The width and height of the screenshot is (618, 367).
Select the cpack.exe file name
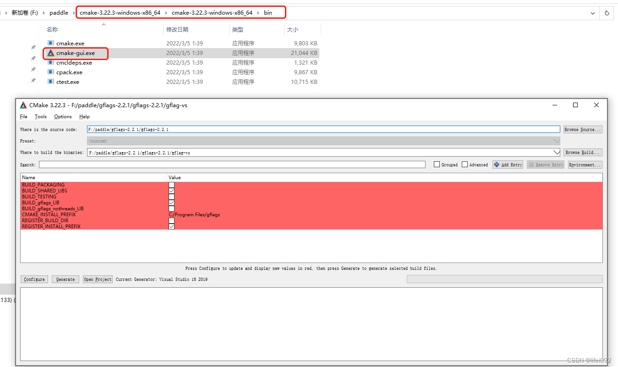70,72
